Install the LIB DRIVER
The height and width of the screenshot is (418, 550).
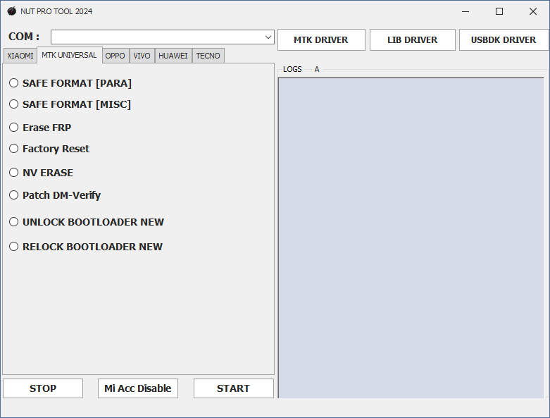tap(412, 40)
